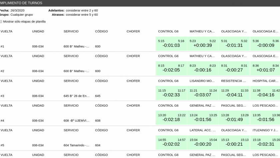The image size is (280, 158).
Task: Click the 'ITUZAINGO Y J...' column header
Action: (x=265, y=130)
